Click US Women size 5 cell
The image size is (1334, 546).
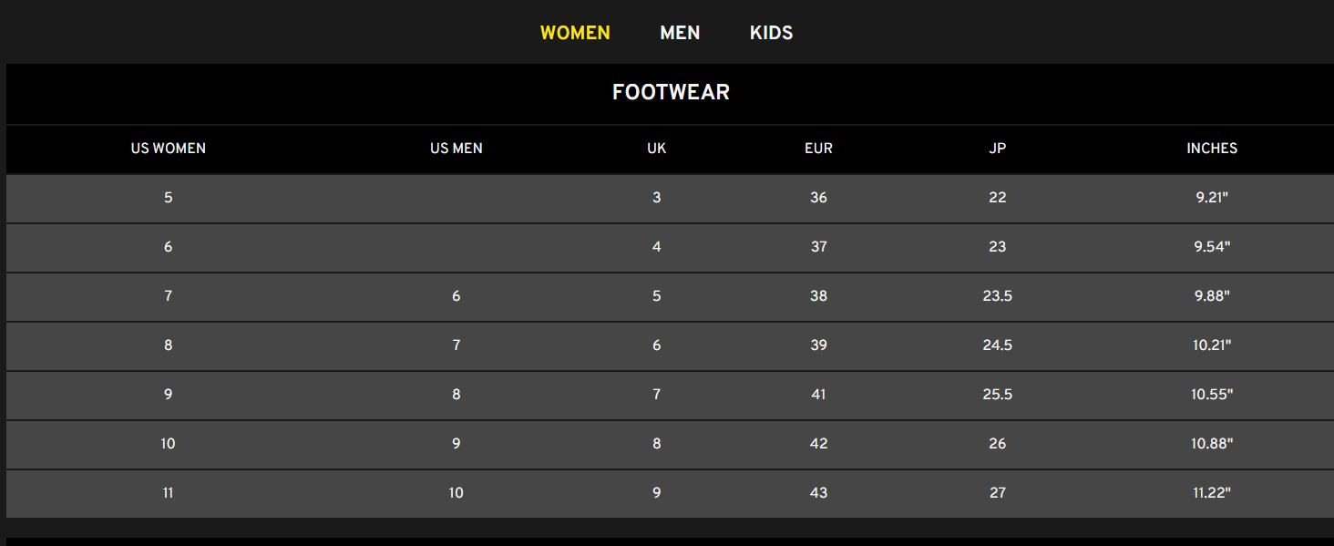(169, 198)
